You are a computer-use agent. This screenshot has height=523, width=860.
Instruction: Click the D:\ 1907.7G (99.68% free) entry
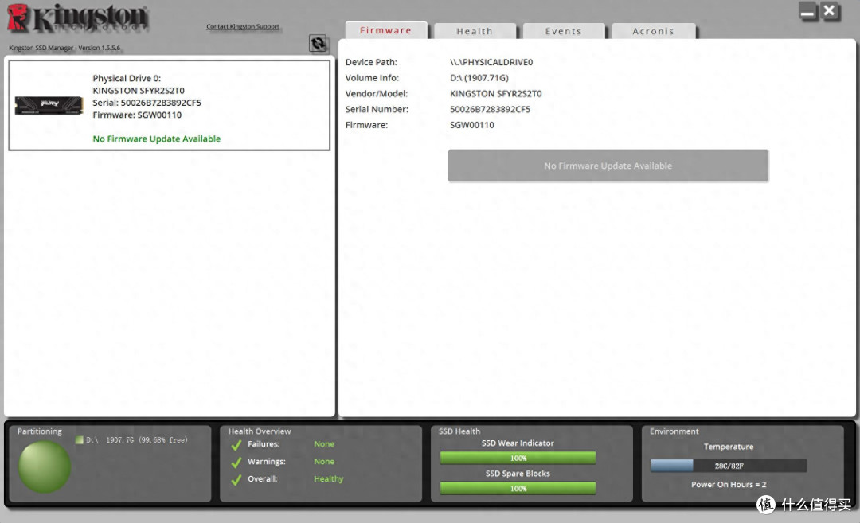(x=137, y=440)
